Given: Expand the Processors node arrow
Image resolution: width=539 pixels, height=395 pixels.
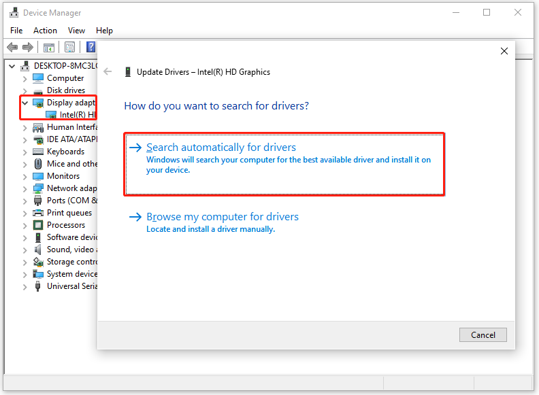Looking at the screenshot, I should point(24,226).
